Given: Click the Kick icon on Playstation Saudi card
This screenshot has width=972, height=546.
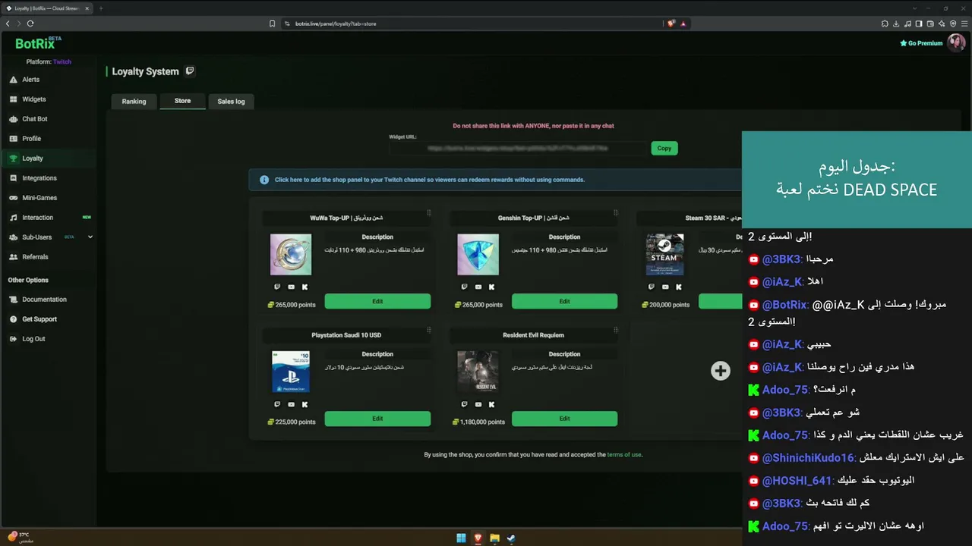Looking at the screenshot, I should pos(305,404).
